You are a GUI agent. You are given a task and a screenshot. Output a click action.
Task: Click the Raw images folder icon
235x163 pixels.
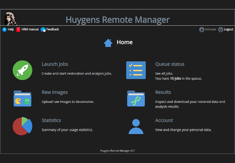(22, 98)
